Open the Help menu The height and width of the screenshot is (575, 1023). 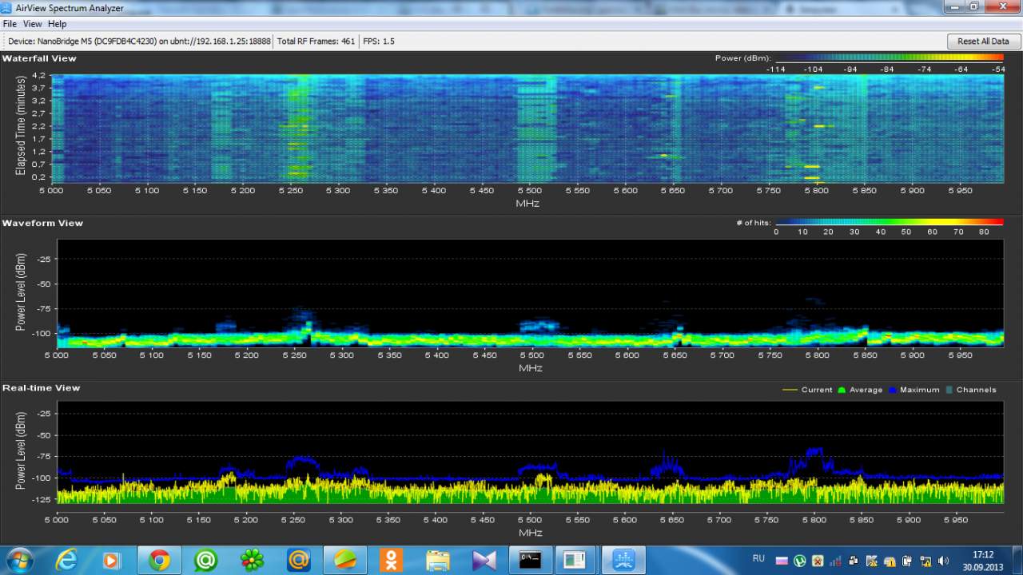tap(57, 24)
